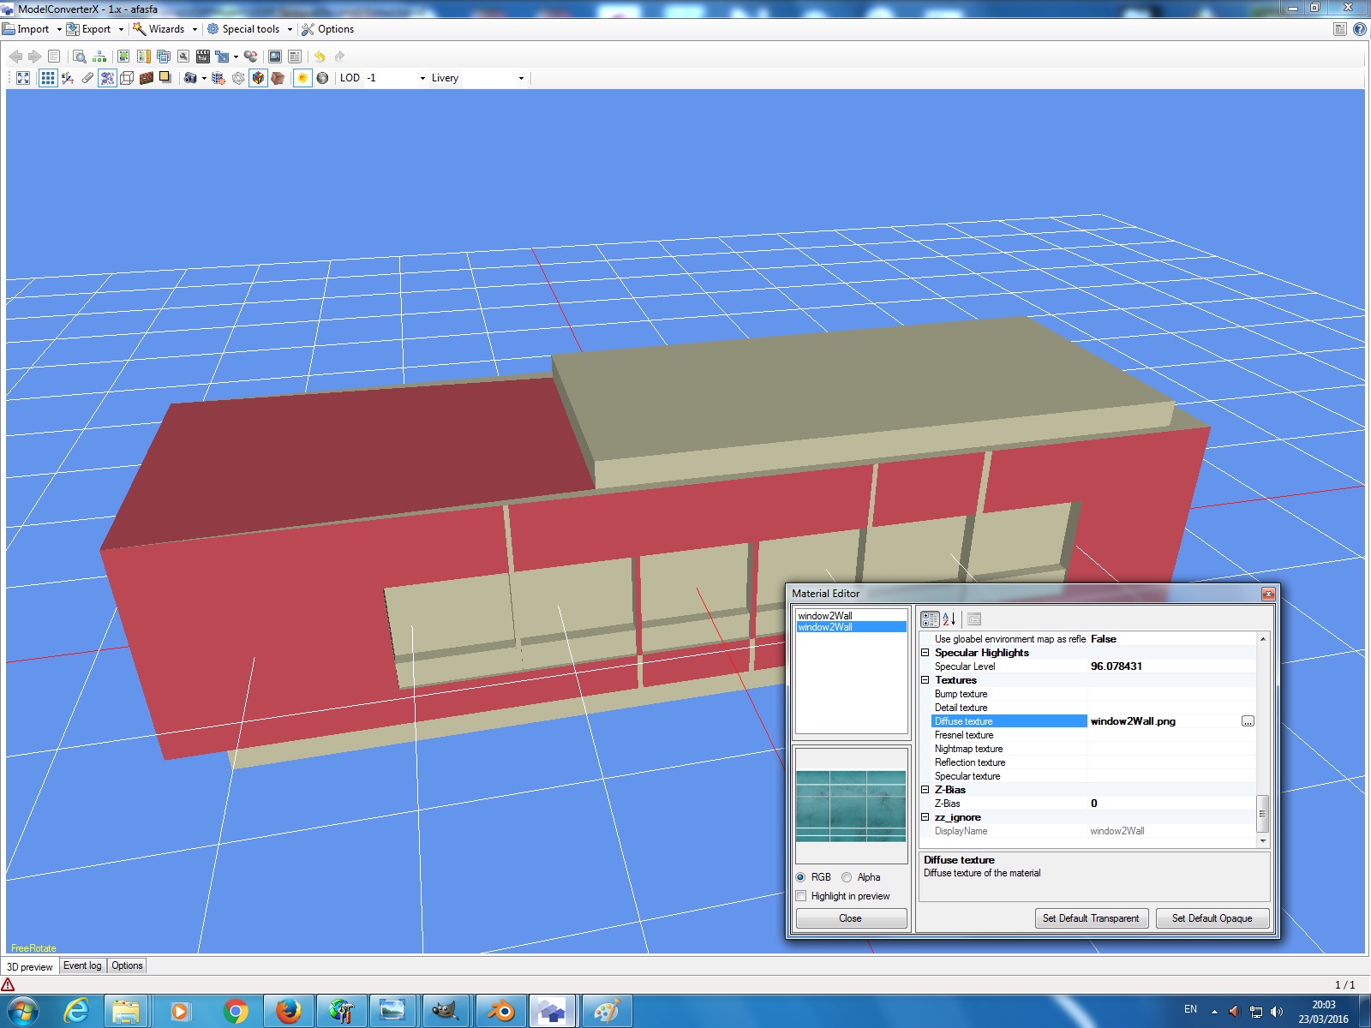
Task: Click Set Default Transparent button
Action: (x=1091, y=918)
